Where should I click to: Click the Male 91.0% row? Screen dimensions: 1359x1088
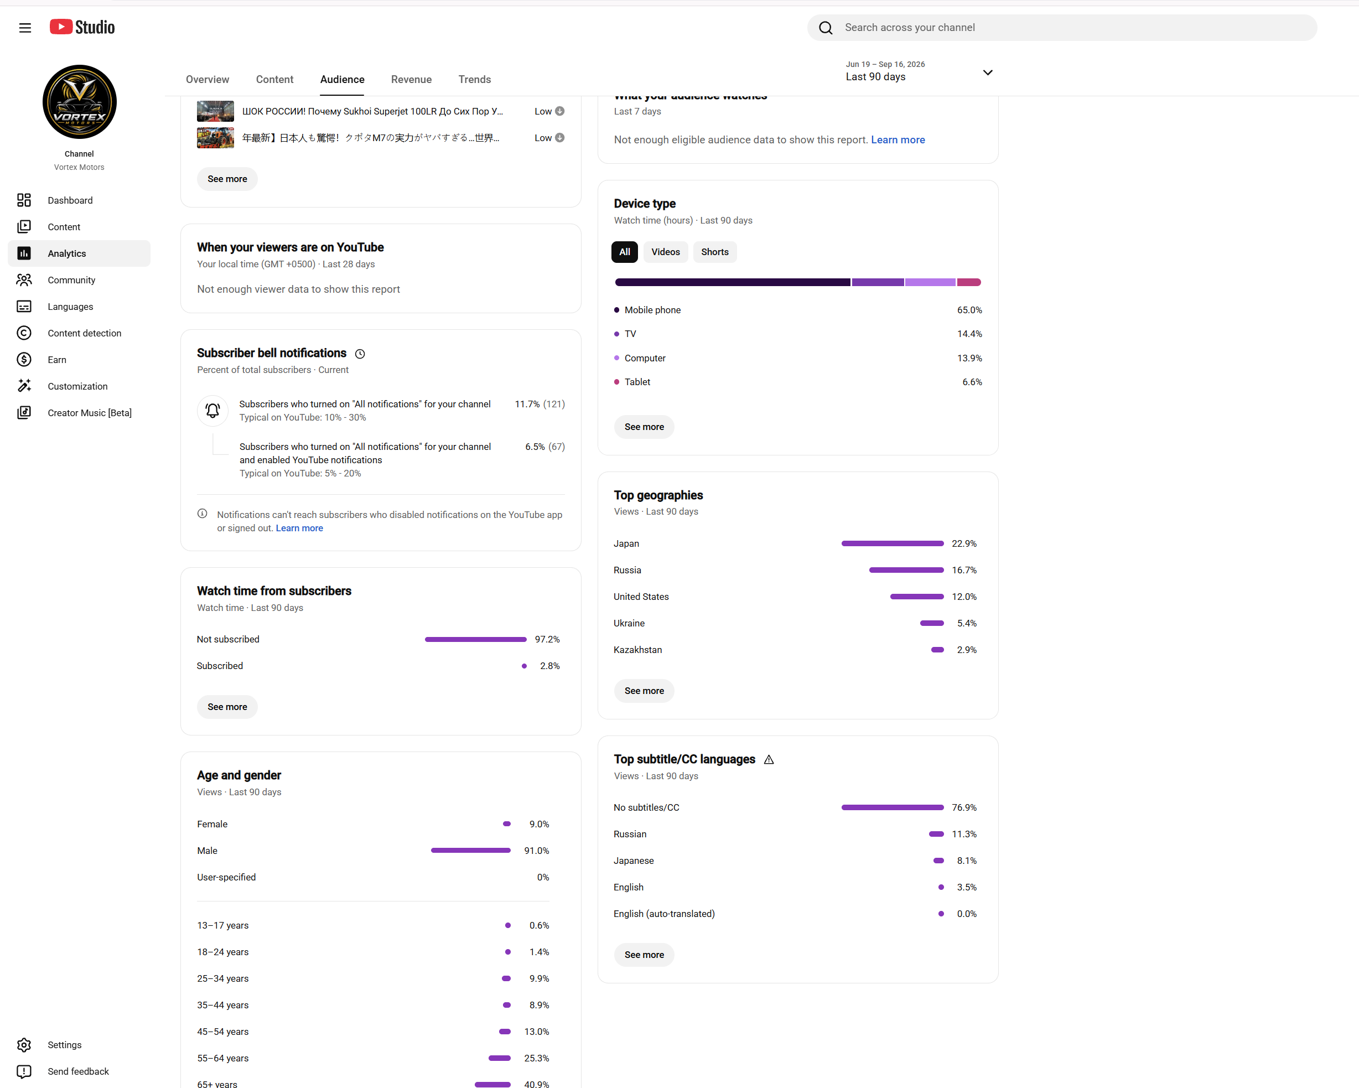[373, 851]
